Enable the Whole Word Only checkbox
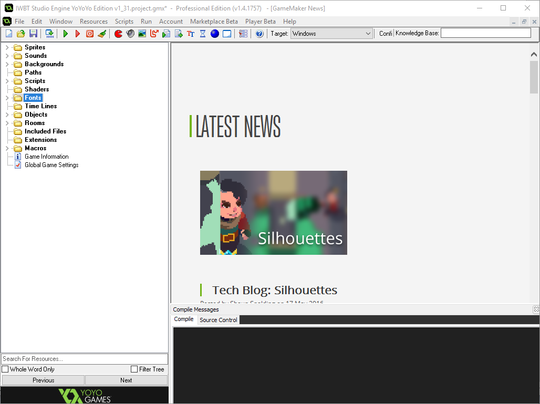540x404 pixels. [5, 369]
